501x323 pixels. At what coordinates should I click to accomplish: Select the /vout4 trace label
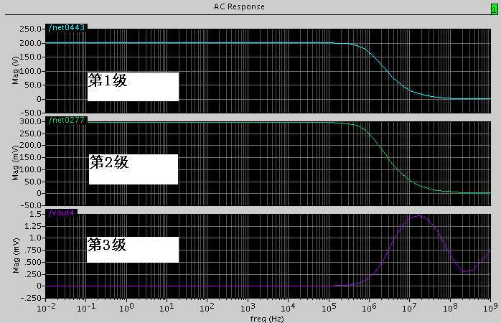tap(61, 212)
